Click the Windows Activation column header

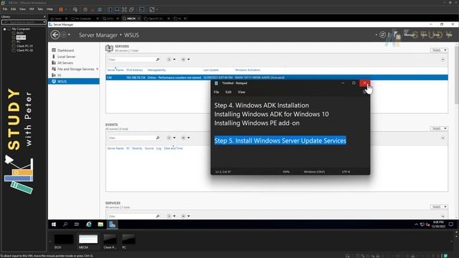pyautogui.click(x=247, y=70)
